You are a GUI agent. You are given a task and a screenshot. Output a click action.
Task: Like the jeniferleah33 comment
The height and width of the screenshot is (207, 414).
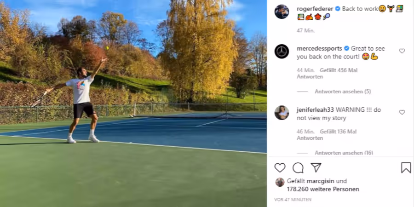[402, 112]
